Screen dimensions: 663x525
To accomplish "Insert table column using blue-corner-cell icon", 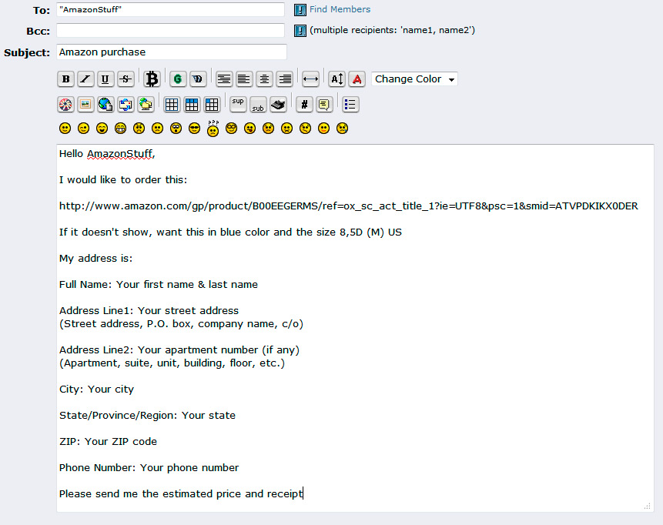I will [212, 105].
